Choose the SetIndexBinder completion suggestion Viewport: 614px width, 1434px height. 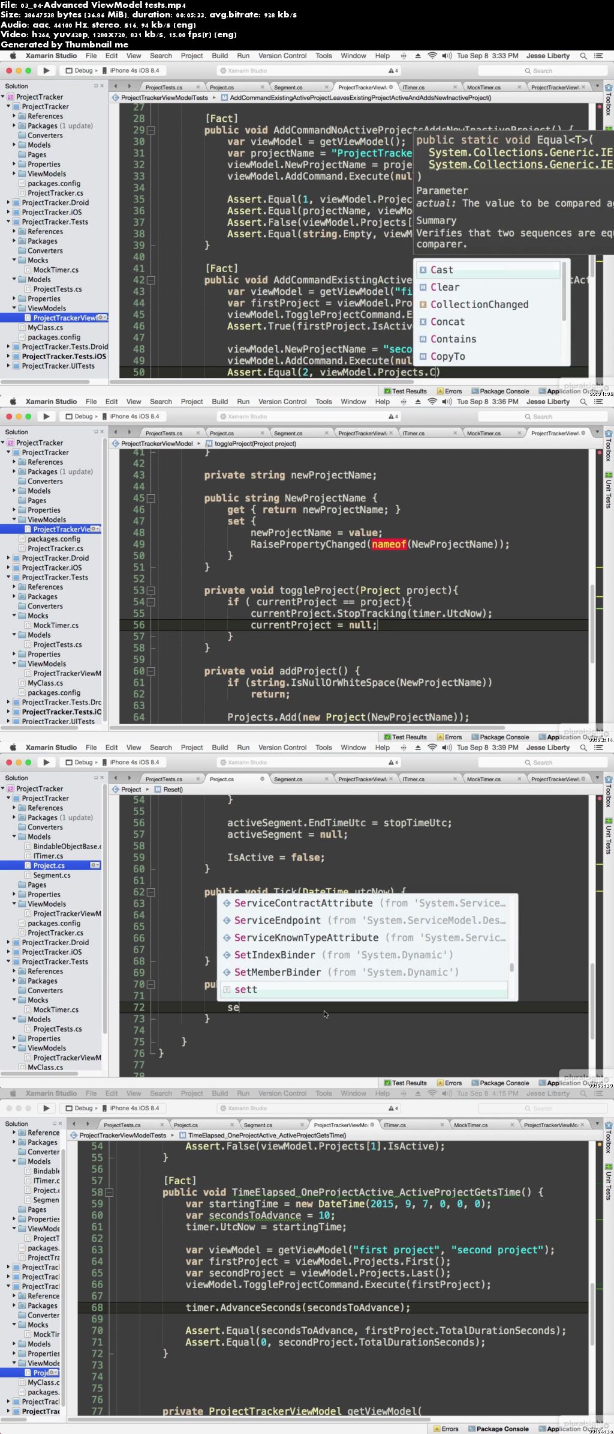pyautogui.click(x=365, y=955)
